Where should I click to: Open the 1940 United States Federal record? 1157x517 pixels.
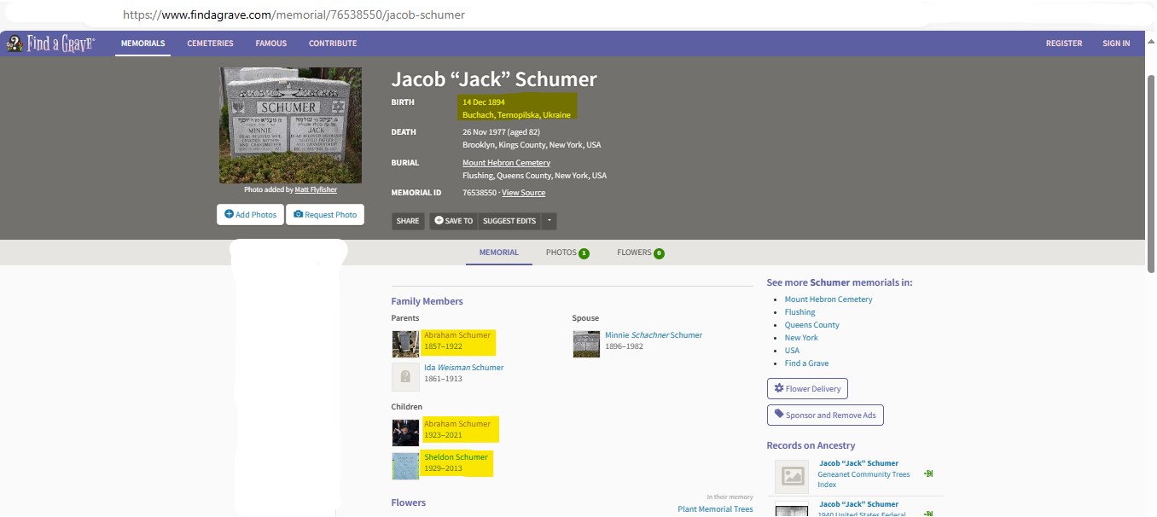click(863, 509)
